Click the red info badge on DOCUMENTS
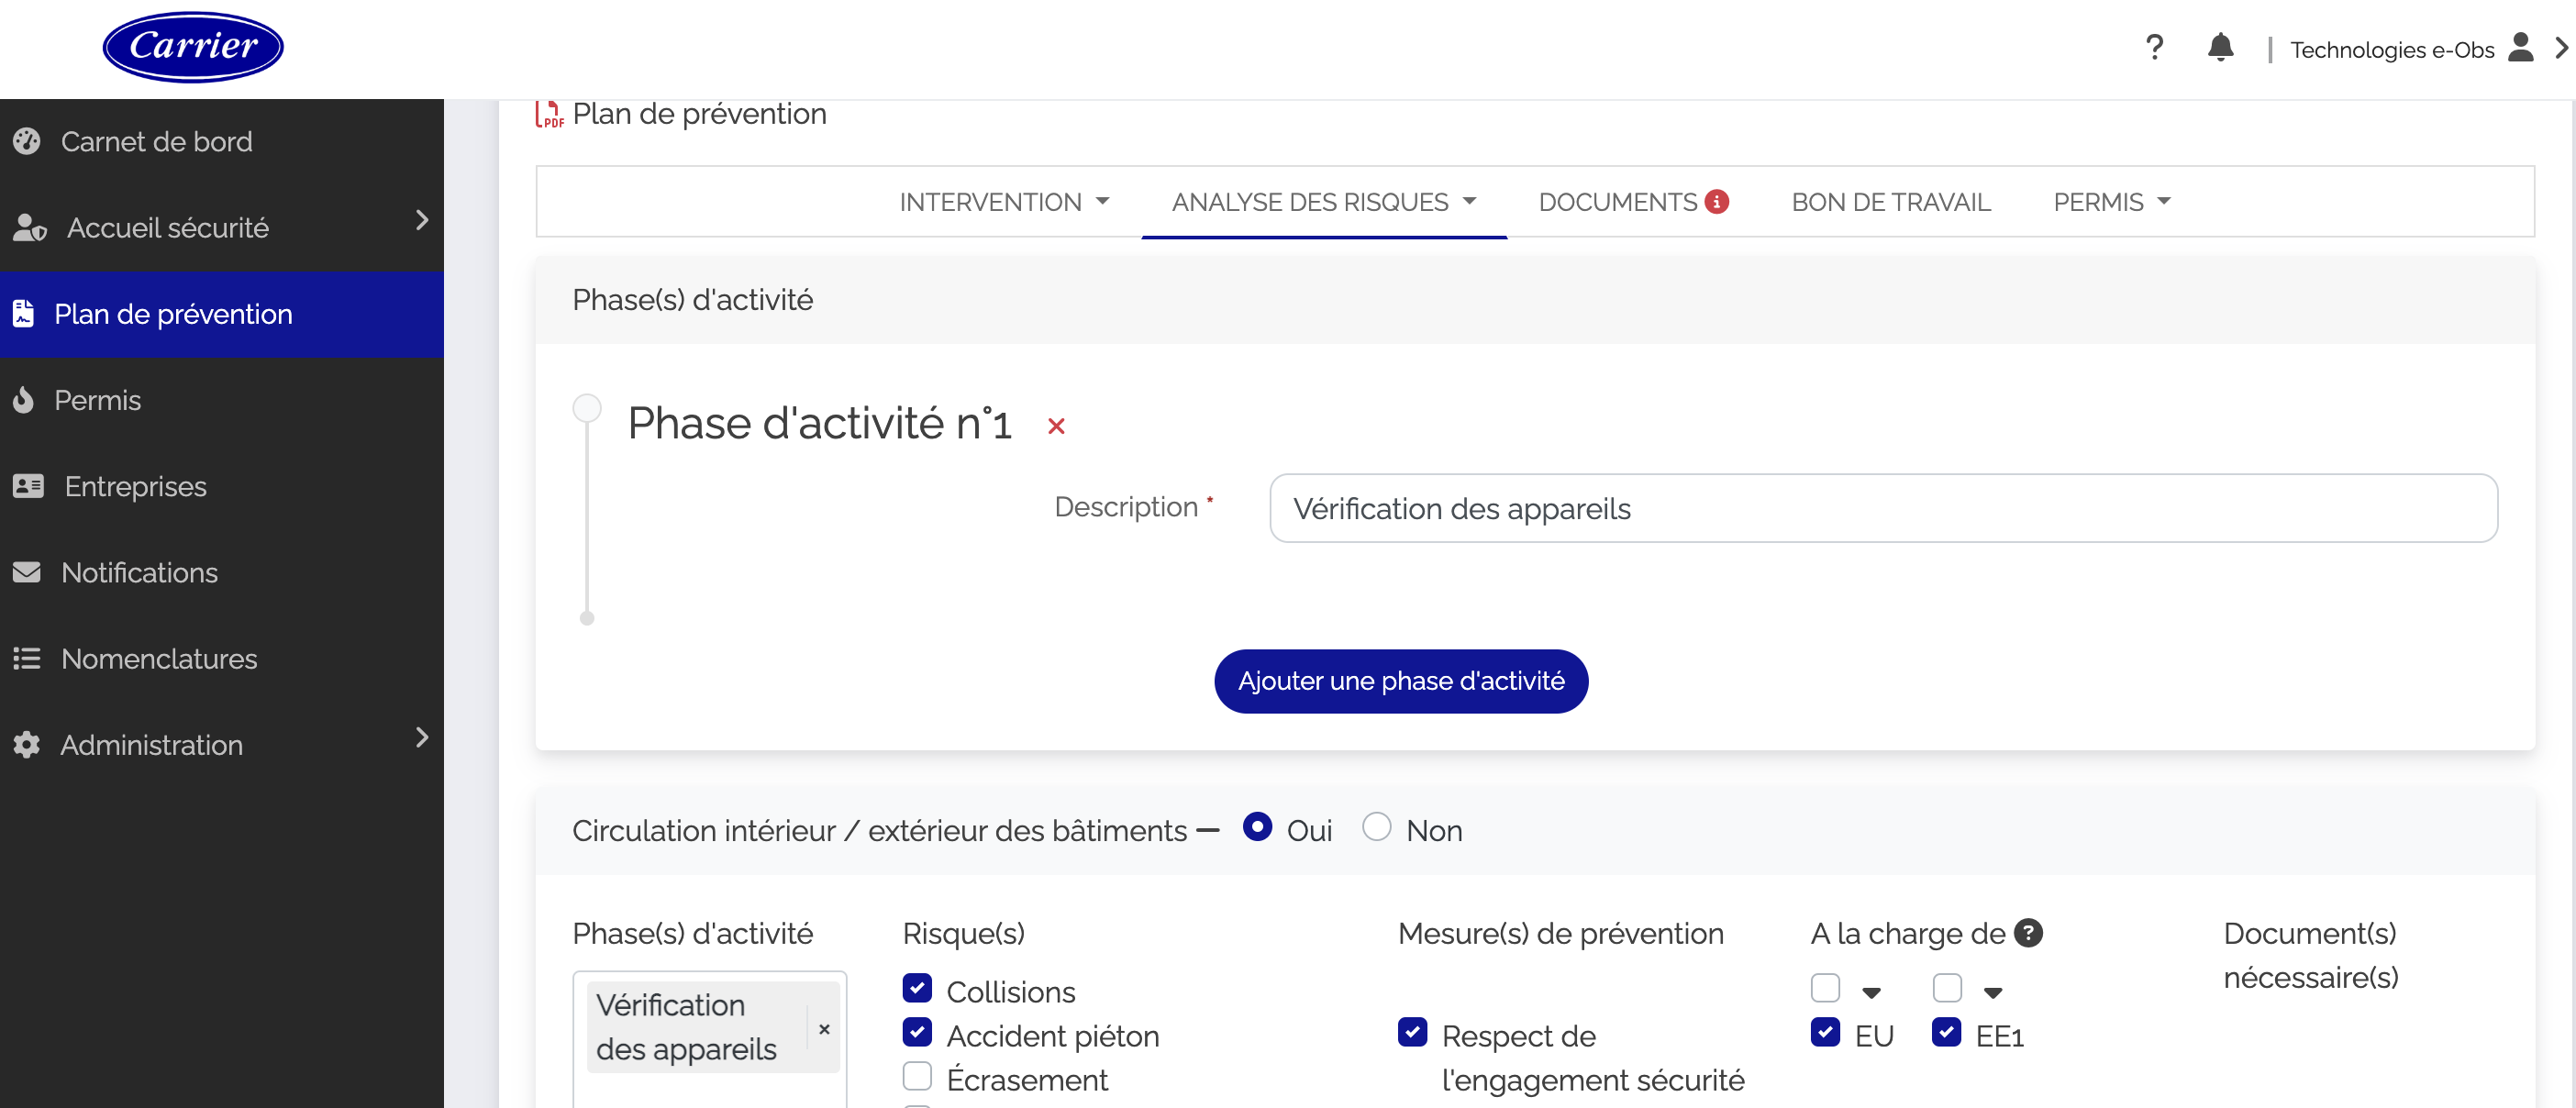This screenshot has width=2576, height=1108. (1717, 202)
